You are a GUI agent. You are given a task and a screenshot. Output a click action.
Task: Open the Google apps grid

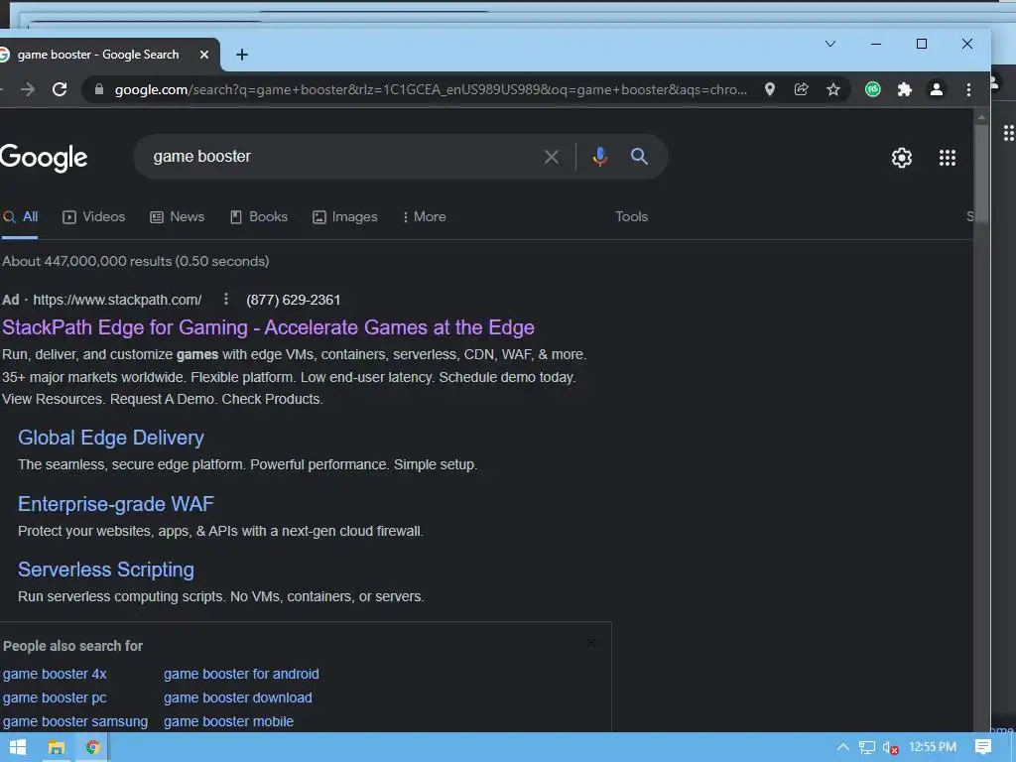click(x=948, y=158)
